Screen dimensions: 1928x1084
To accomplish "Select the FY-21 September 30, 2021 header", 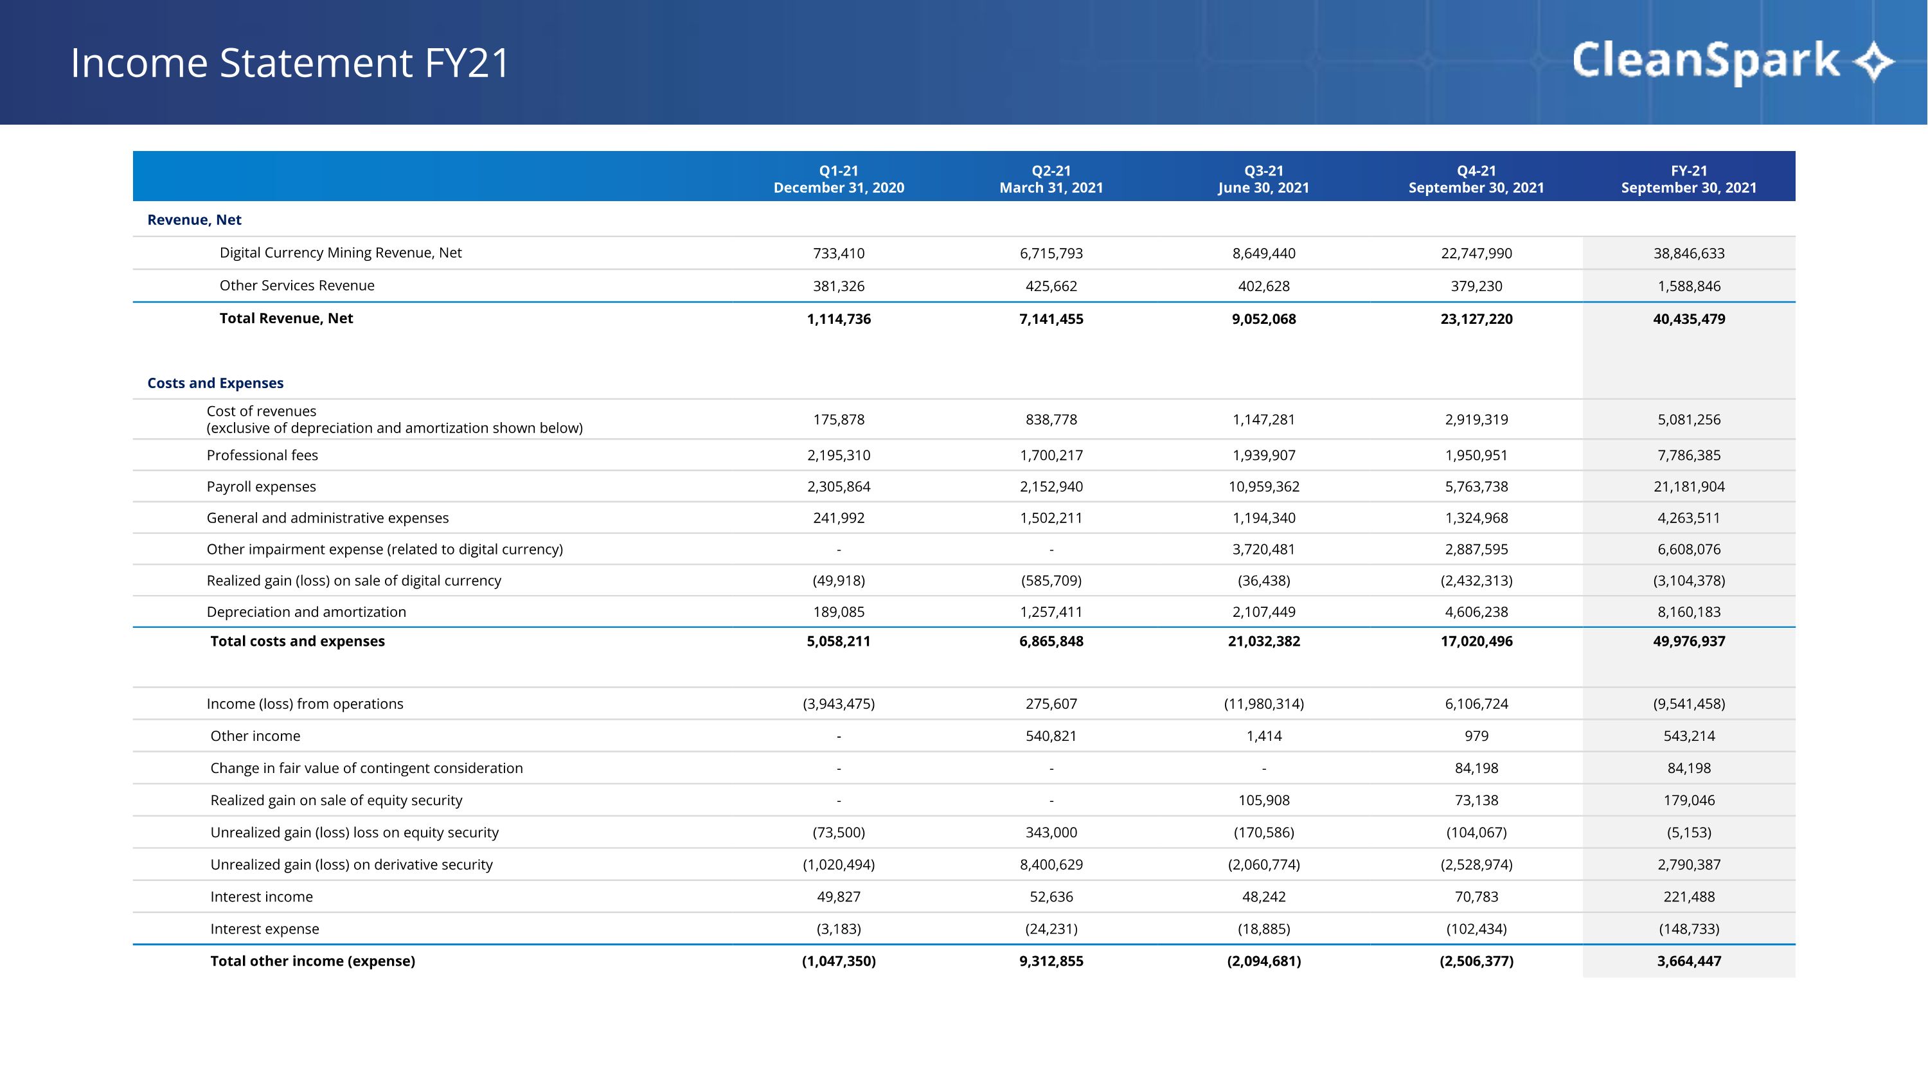I will pyautogui.click(x=1688, y=179).
